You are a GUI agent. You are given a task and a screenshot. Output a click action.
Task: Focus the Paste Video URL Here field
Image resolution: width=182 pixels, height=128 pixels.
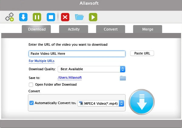[x=77, y=54]
